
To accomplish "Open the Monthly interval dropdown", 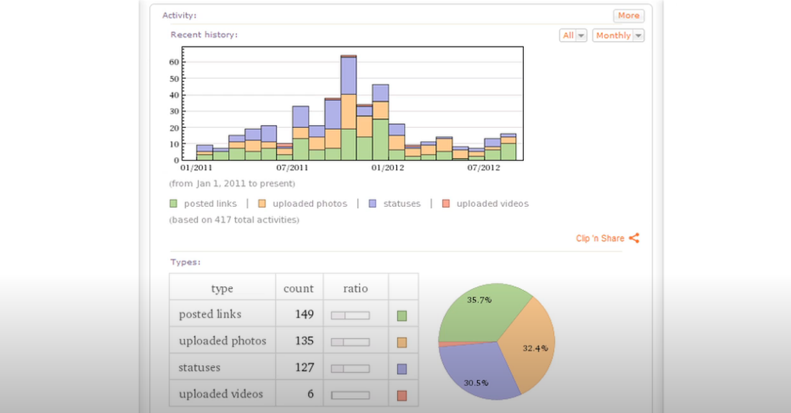I will tap(618, 36).
